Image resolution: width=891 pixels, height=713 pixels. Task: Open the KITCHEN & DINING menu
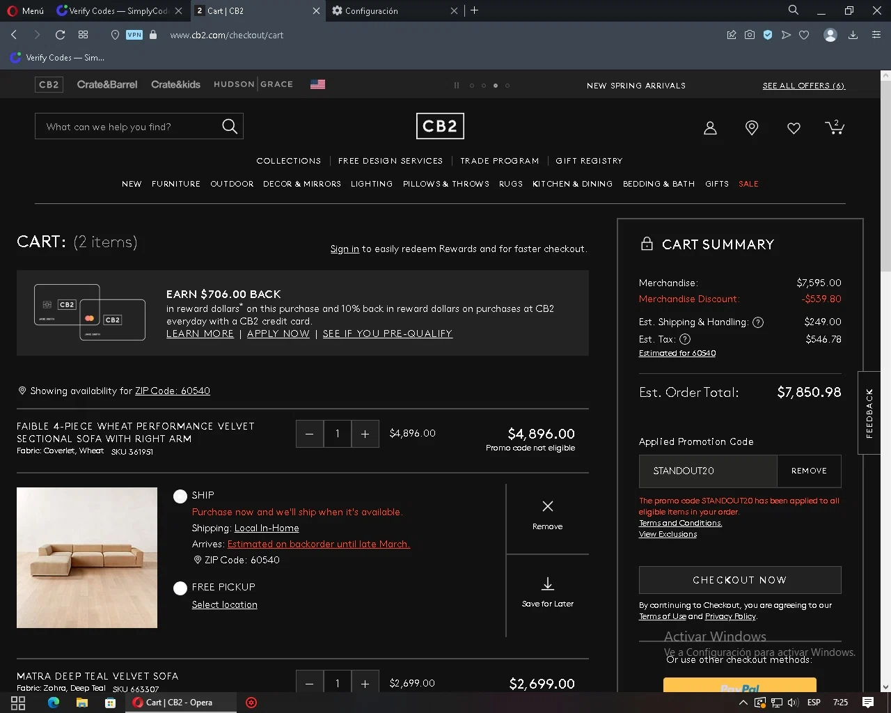pyautogui.click(x=573, y=184)
